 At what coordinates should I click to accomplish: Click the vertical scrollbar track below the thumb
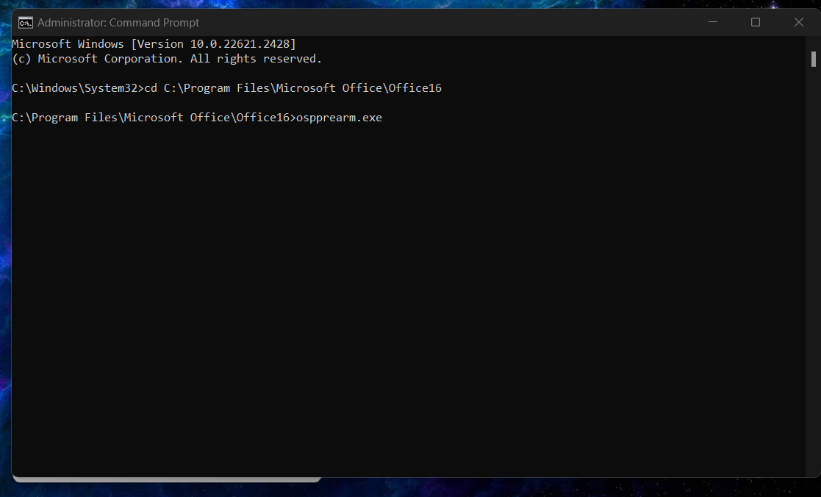pos(812,294)
